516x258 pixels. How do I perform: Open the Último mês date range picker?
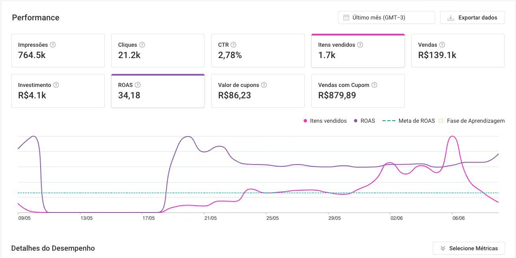point(386,17)
